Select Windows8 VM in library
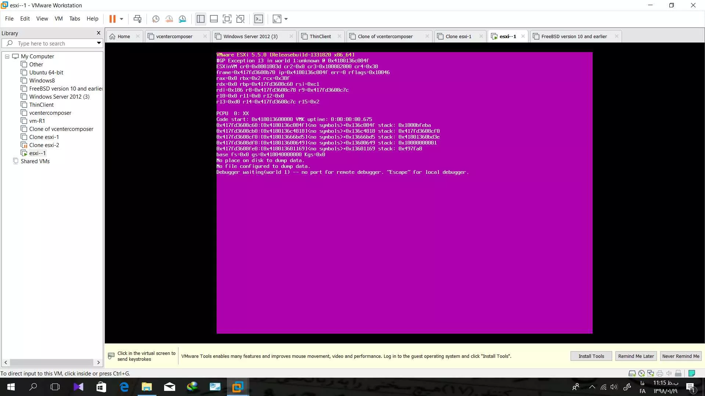 coord(42,81)
